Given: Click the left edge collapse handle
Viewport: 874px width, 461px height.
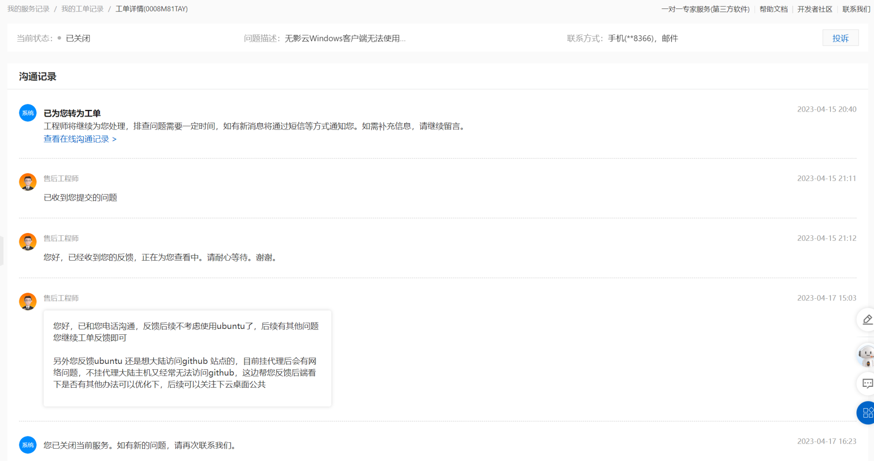Looking at the screenshot, I should point(2,251).
